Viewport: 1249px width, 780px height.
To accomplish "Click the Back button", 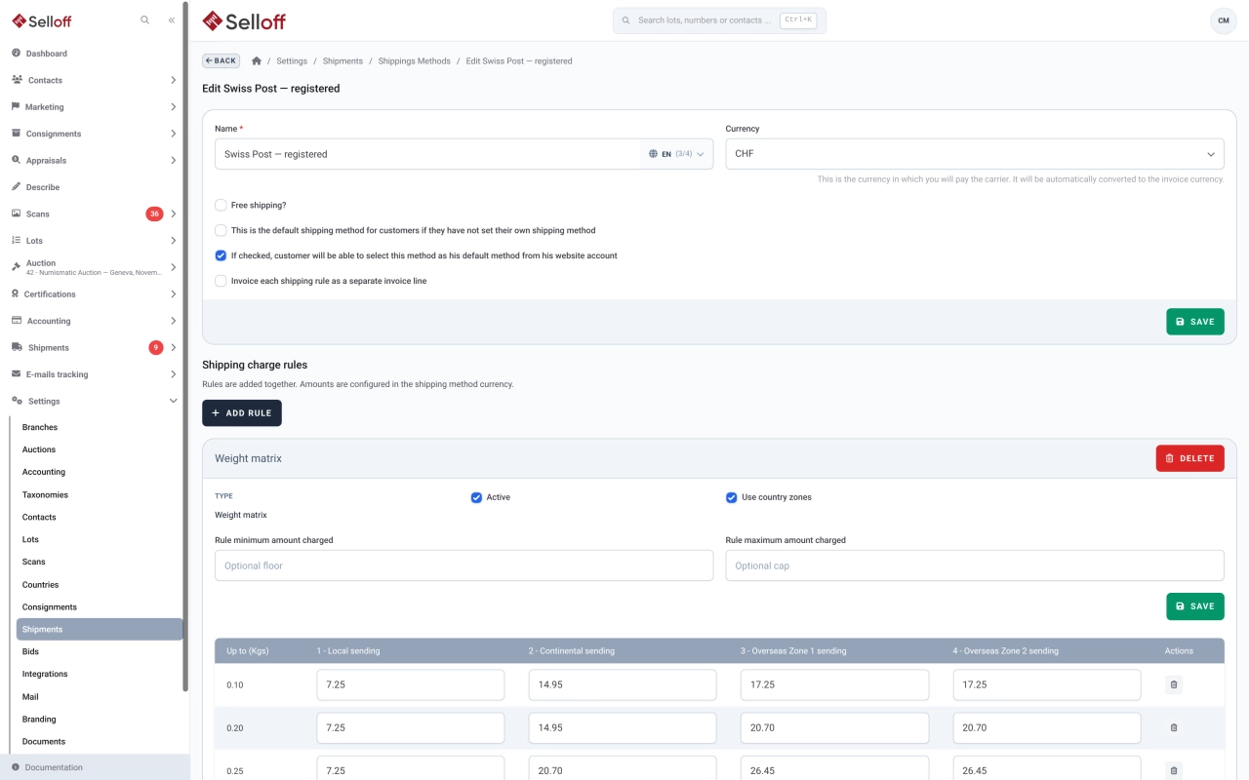I will tap(221, 60).
